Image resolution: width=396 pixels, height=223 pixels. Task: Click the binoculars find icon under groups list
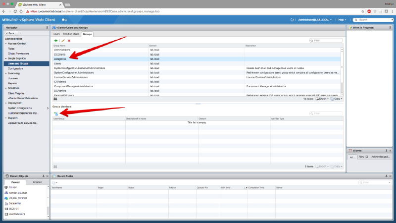click(55, 99)
